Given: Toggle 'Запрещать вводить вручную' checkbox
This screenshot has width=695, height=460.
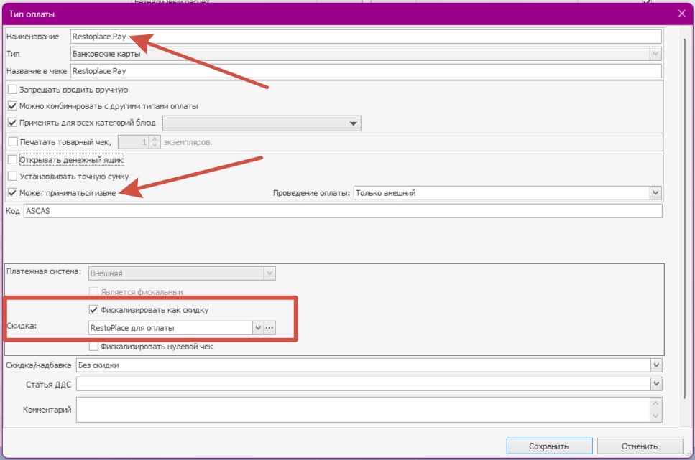Looking at the screenshot, I should 12,90.
